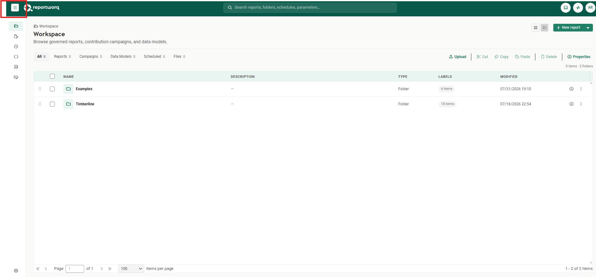The height and width of the screenshot is (277, 596).
Task: Show info for Examples folder
Action: [572, 89]
